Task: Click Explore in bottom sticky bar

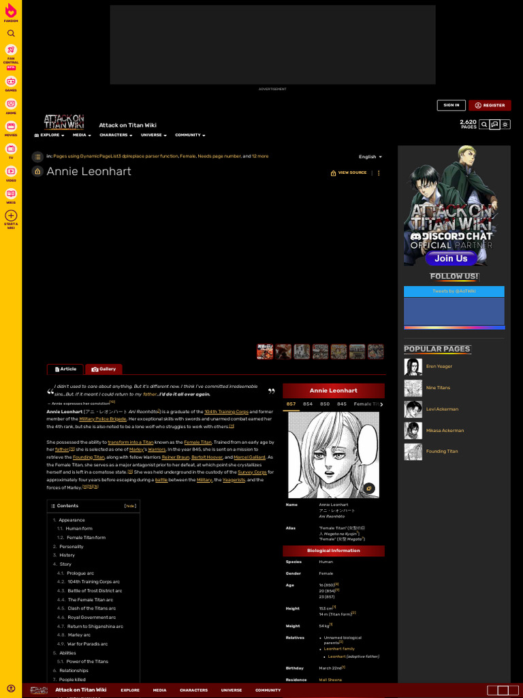Action: tap(130, 691)
